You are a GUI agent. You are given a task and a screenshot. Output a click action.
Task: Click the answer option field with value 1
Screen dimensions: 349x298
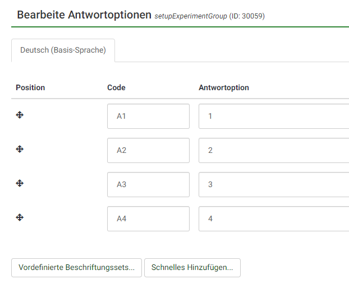(273, 117)
